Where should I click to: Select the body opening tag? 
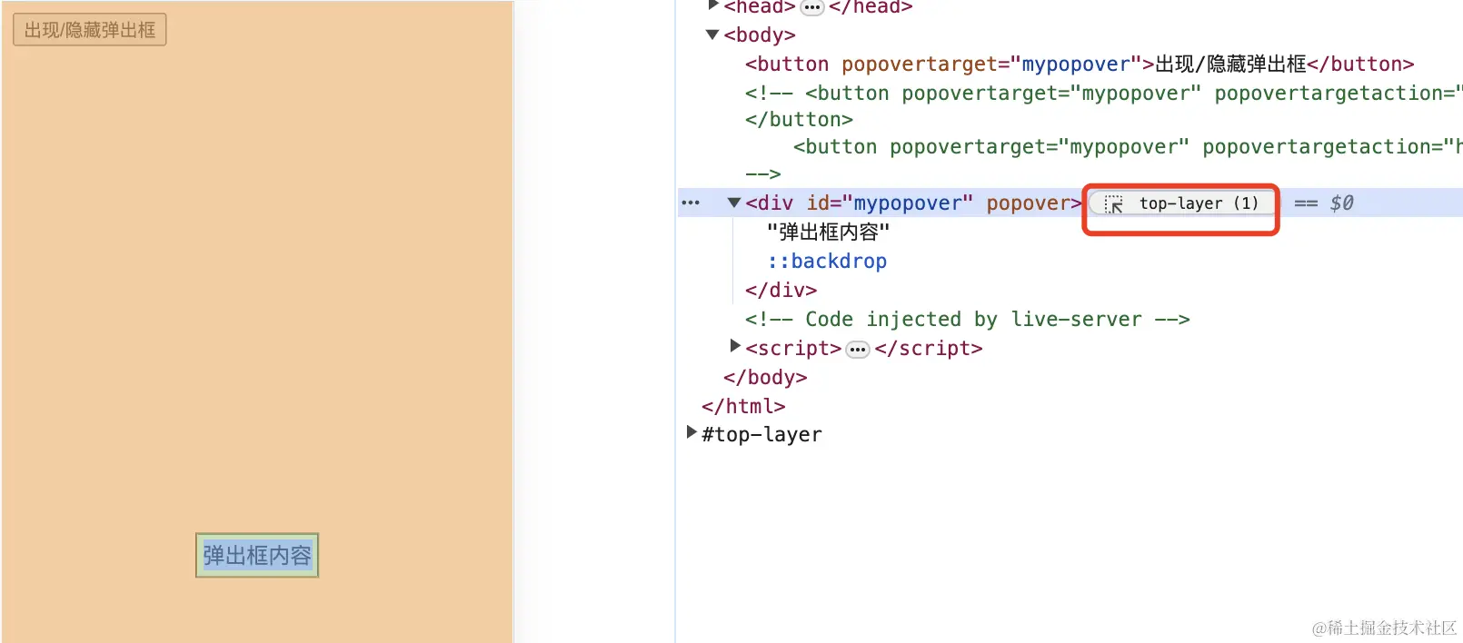coord(760,35)
